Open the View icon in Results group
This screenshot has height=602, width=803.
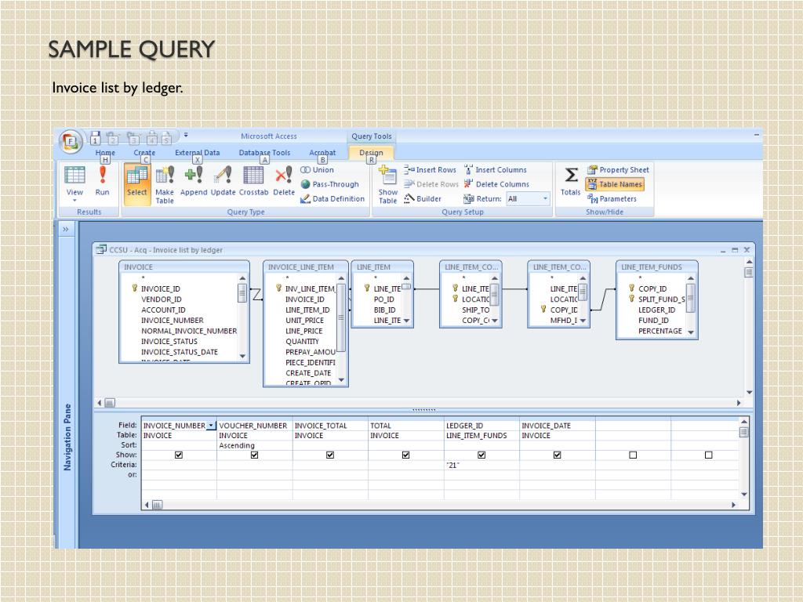click(x=74, y=176)
